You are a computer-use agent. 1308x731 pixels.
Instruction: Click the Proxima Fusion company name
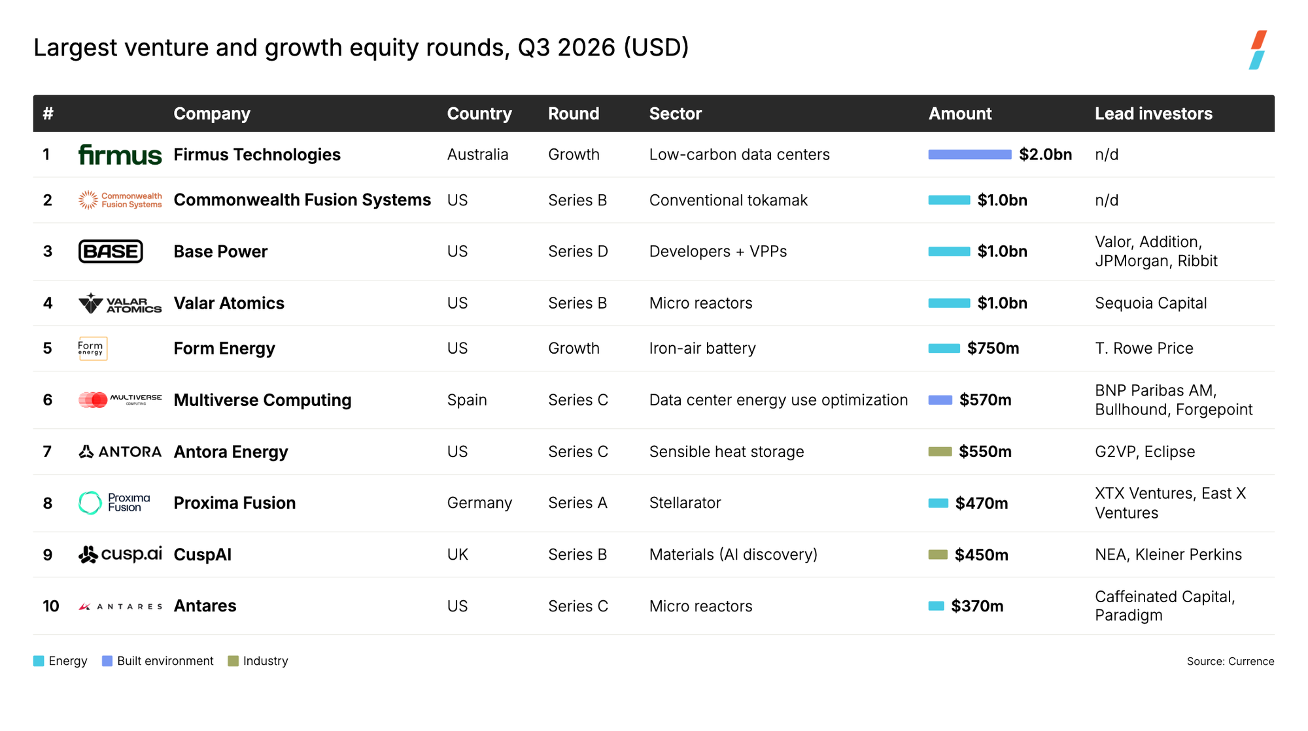(235, 503)
